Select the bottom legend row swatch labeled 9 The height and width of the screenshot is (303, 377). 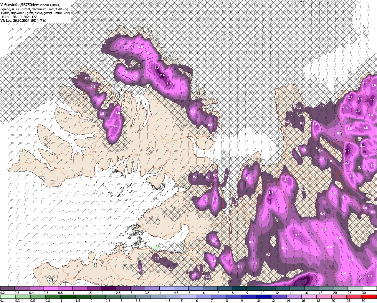tap(249, 297)
